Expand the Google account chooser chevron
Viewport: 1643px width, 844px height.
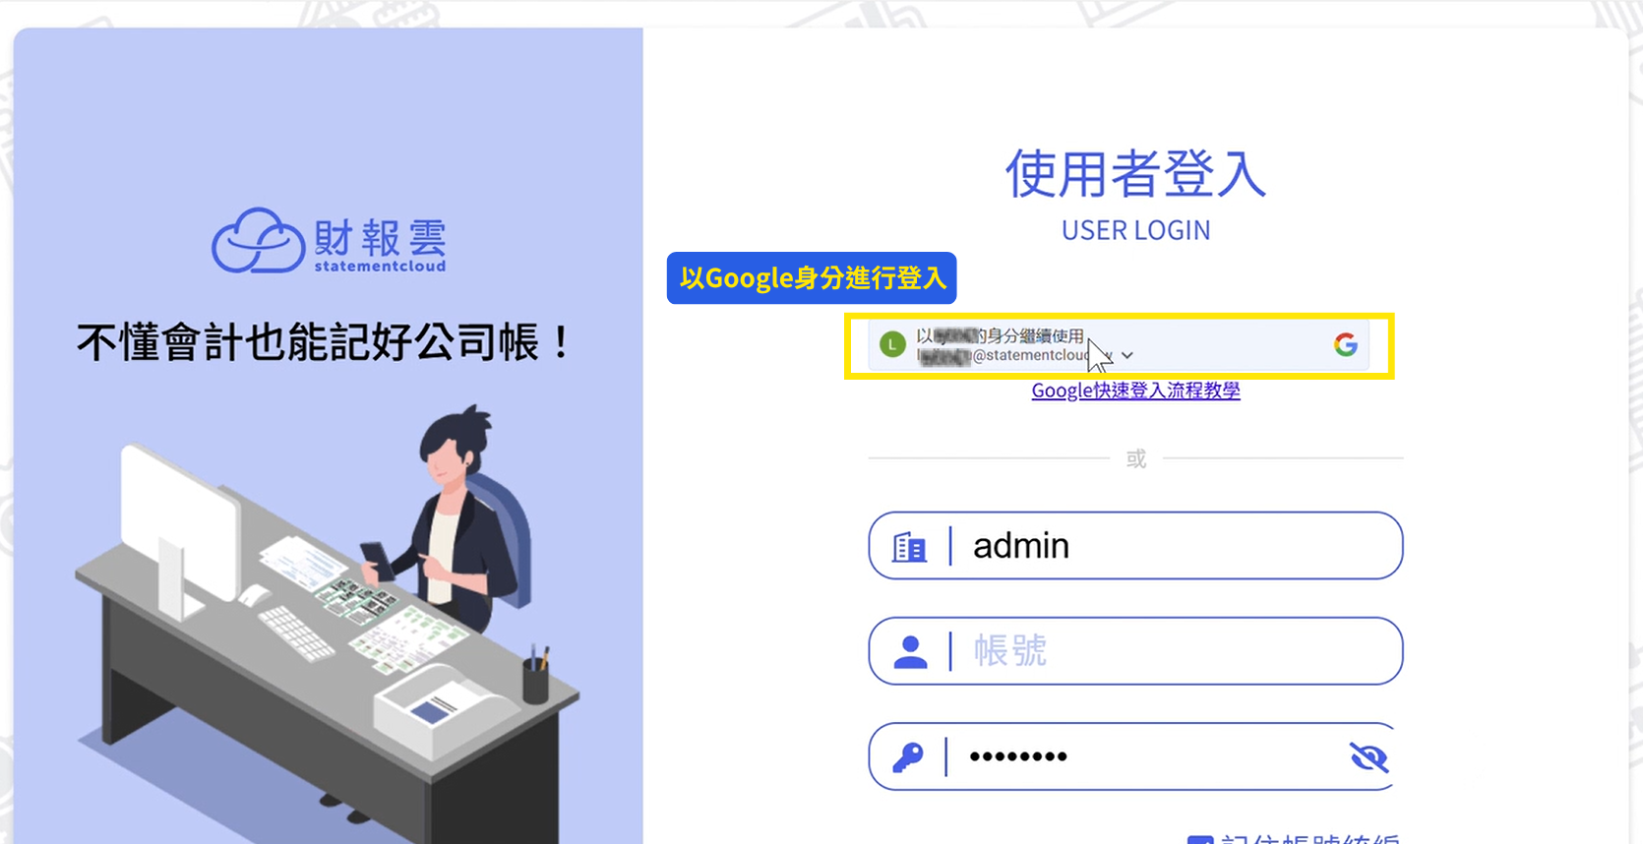tap(1127, 355)
